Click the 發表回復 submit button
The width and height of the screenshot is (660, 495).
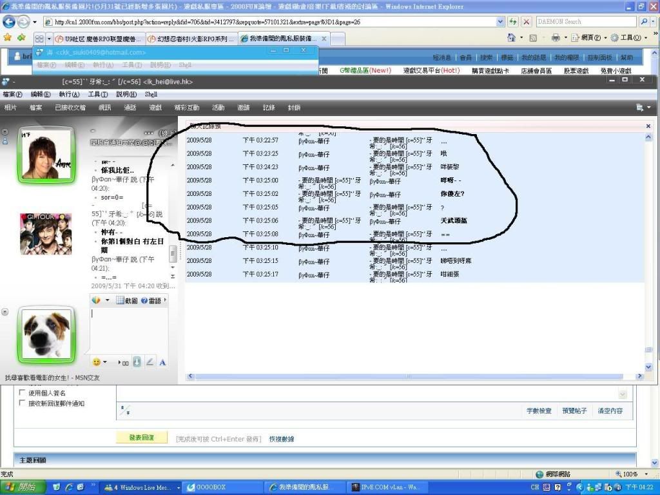click(x=141, y=438)
